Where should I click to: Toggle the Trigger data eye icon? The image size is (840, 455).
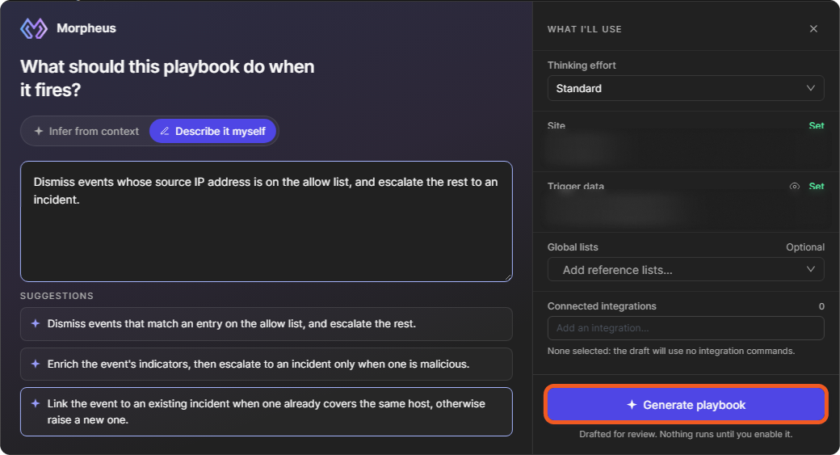pos(795,187)
